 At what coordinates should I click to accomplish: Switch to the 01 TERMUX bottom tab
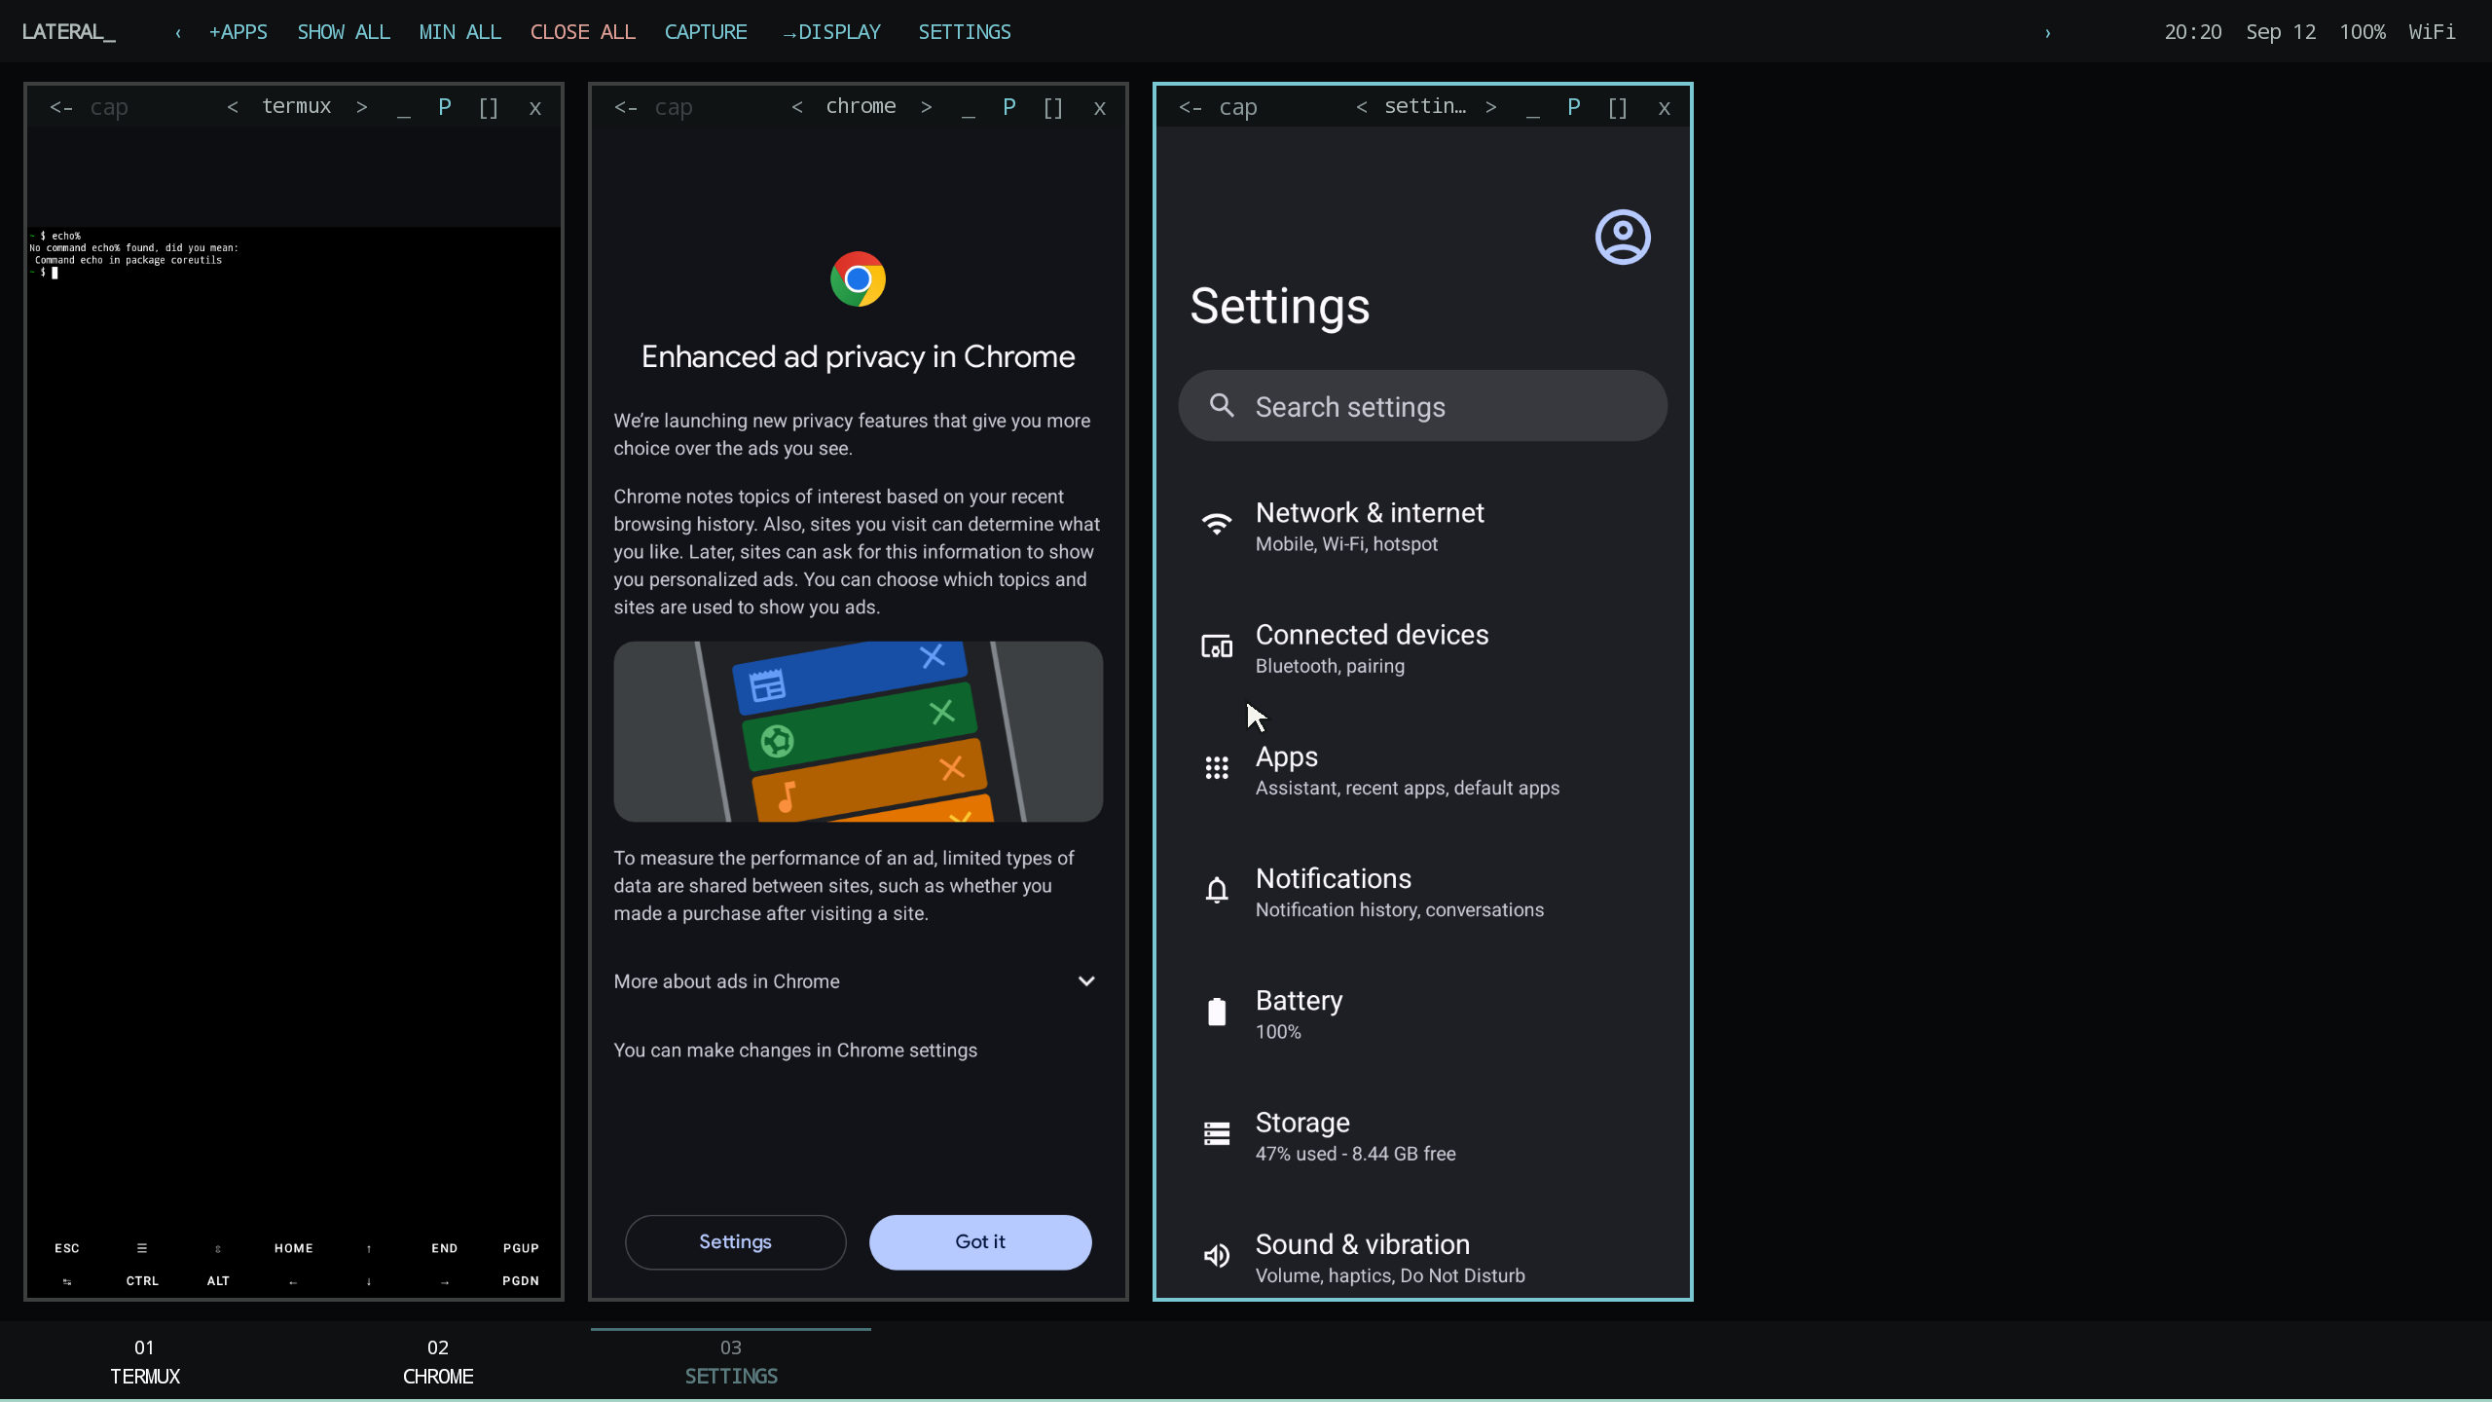point(145,1362)
